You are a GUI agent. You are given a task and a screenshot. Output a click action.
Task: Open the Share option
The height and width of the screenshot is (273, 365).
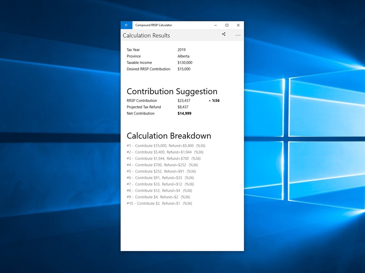tap(224, 34)
